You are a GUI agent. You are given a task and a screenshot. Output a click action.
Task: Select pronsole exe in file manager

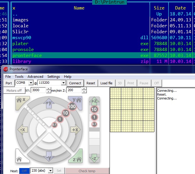pyautogui.click(x=81, y=50)
